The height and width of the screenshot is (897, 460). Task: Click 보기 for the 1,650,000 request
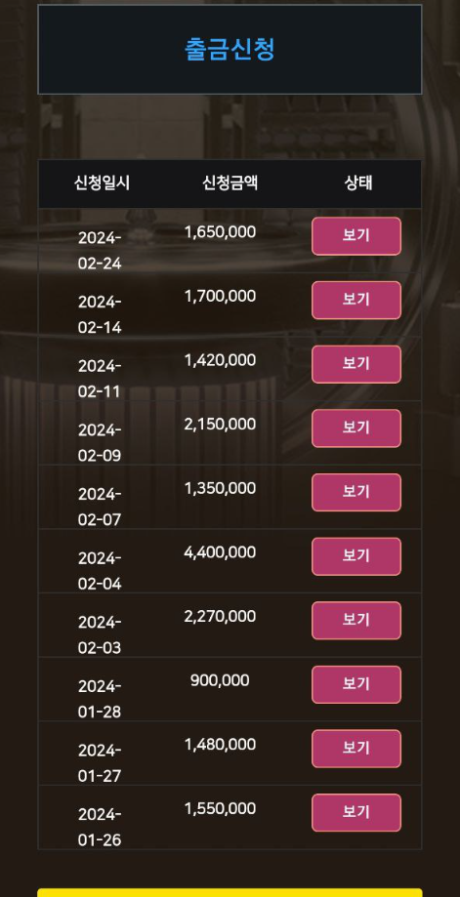pyautogui.click(x=355, y=236)
